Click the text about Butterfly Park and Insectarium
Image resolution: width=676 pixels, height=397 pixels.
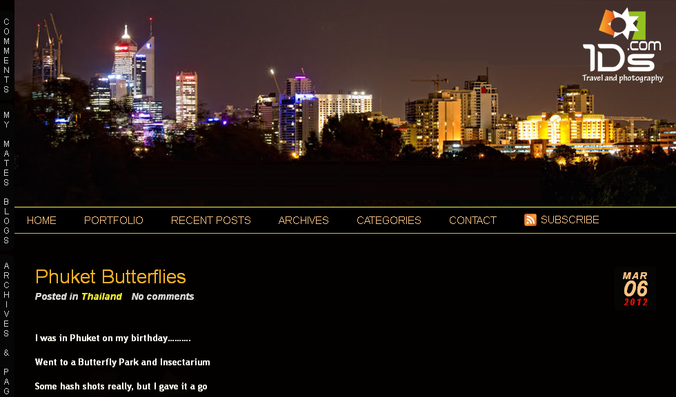tap(123, 362)
